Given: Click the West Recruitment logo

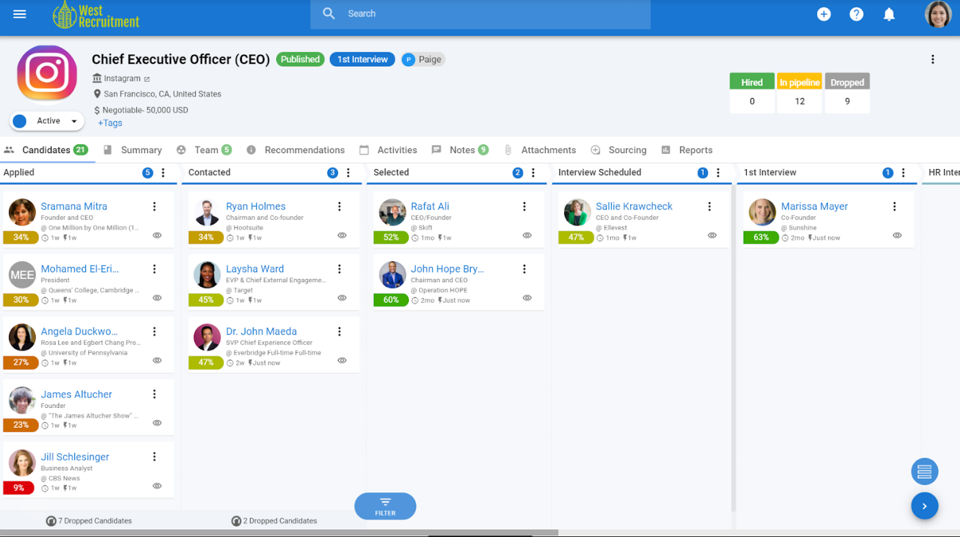Looking at the screenshot, I should (x=96, y=14).
